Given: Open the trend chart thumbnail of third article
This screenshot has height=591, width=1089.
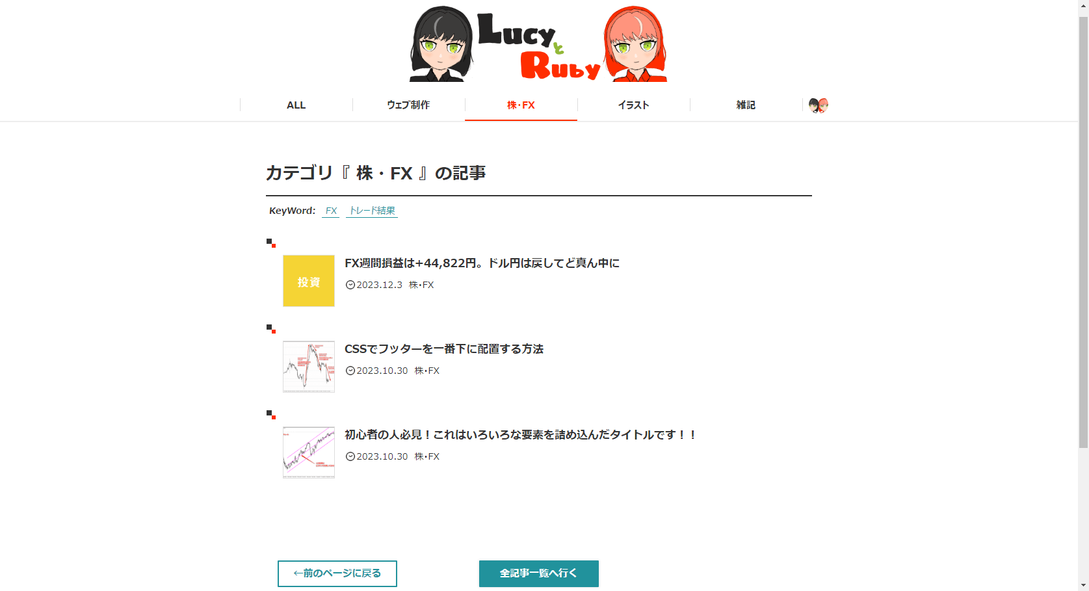Looking at the screenshot, I should point(309,453).
